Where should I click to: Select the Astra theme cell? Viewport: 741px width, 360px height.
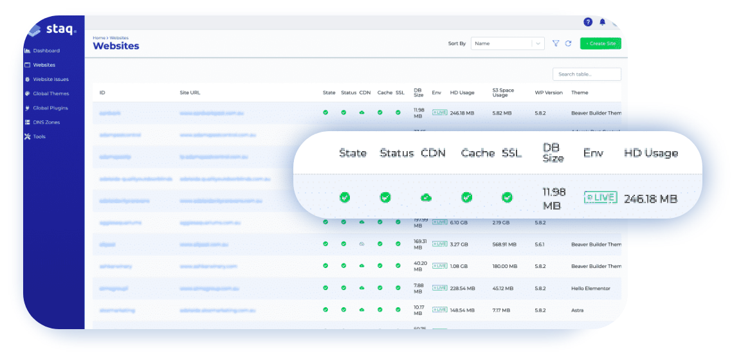tap(577, 310)
